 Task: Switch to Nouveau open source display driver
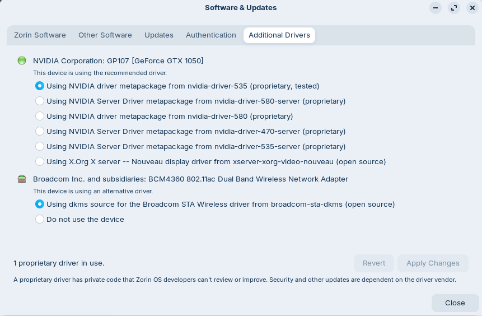click(40, 161)
